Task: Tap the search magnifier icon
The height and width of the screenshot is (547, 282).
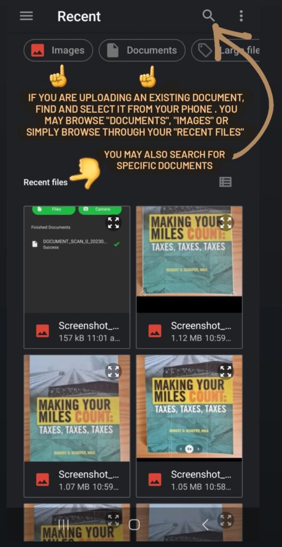Action: 208,16
